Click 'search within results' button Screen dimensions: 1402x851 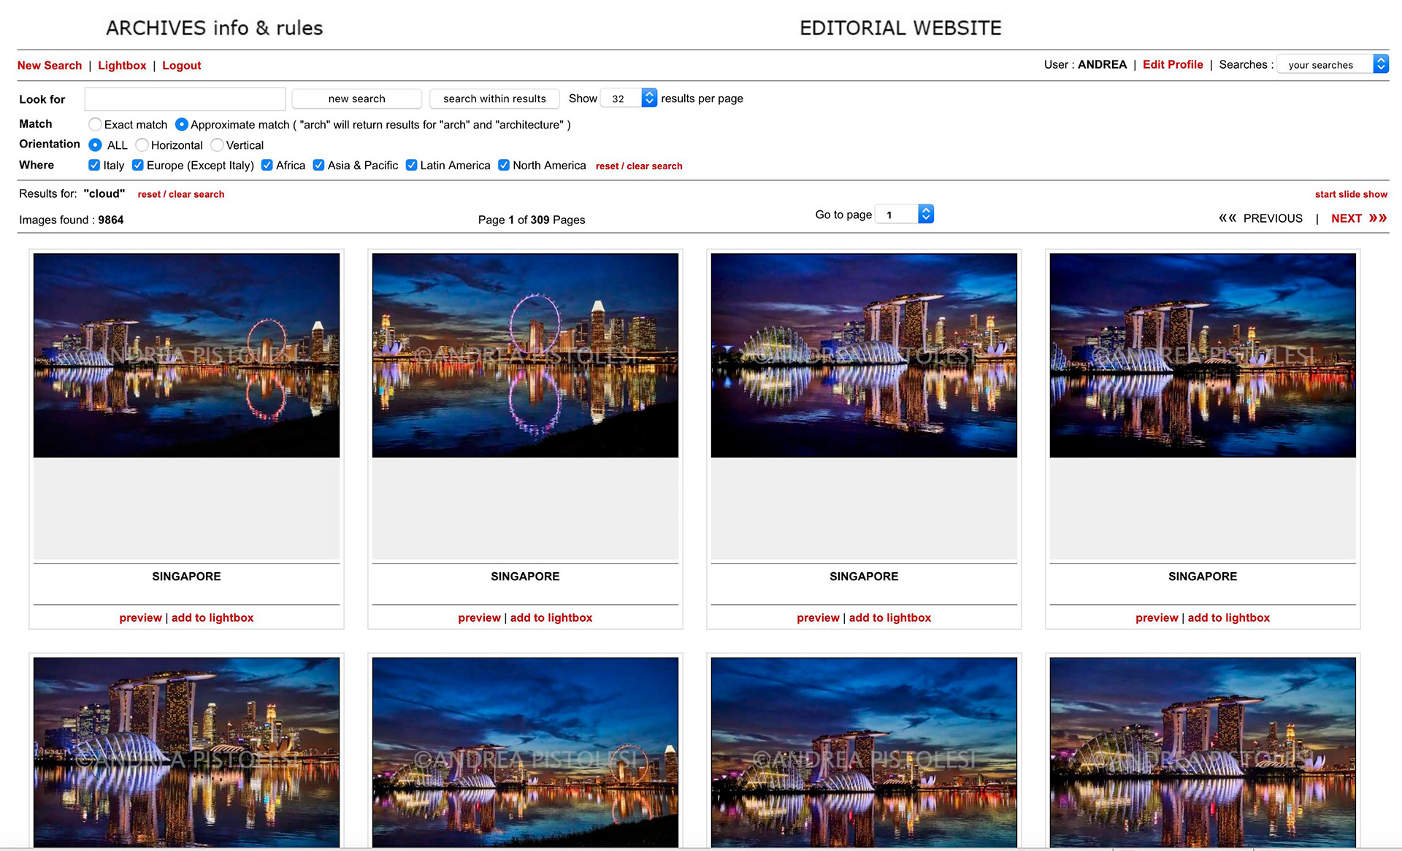click(494, 99)
